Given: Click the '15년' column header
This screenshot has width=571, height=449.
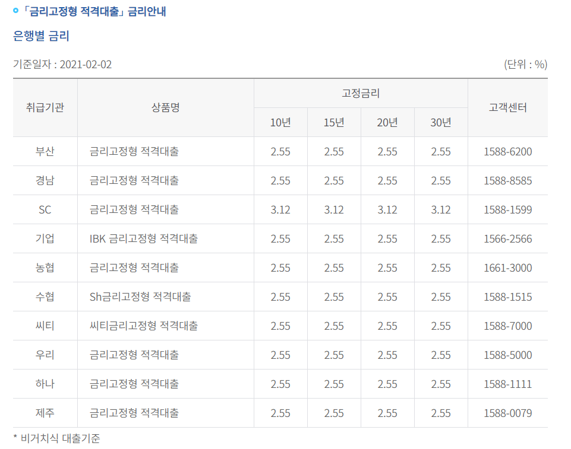Looking at the screenshot, I should pyautogui.click(x=334, y=123).
